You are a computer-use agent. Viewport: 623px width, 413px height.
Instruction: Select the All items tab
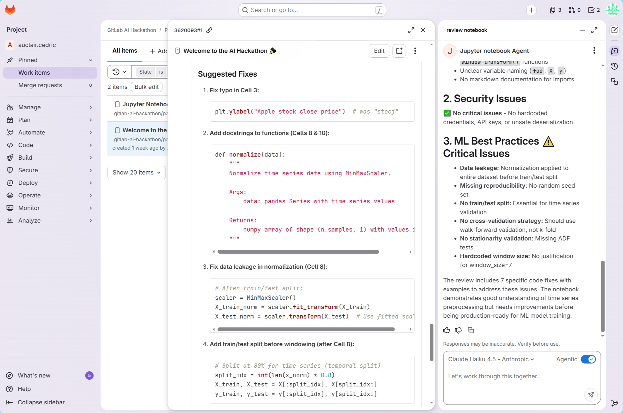125,51
